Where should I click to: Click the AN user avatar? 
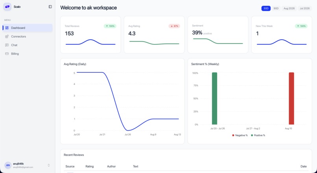point(8,165)
